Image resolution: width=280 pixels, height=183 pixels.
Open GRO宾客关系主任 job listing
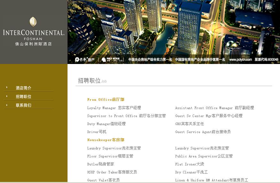189,124
